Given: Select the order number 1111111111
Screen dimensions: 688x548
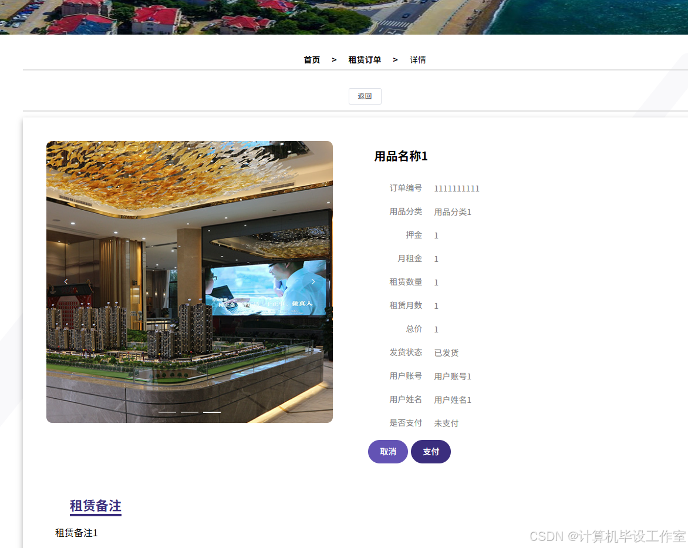Looking at the screenshot, I should click(x=457, y=189).
